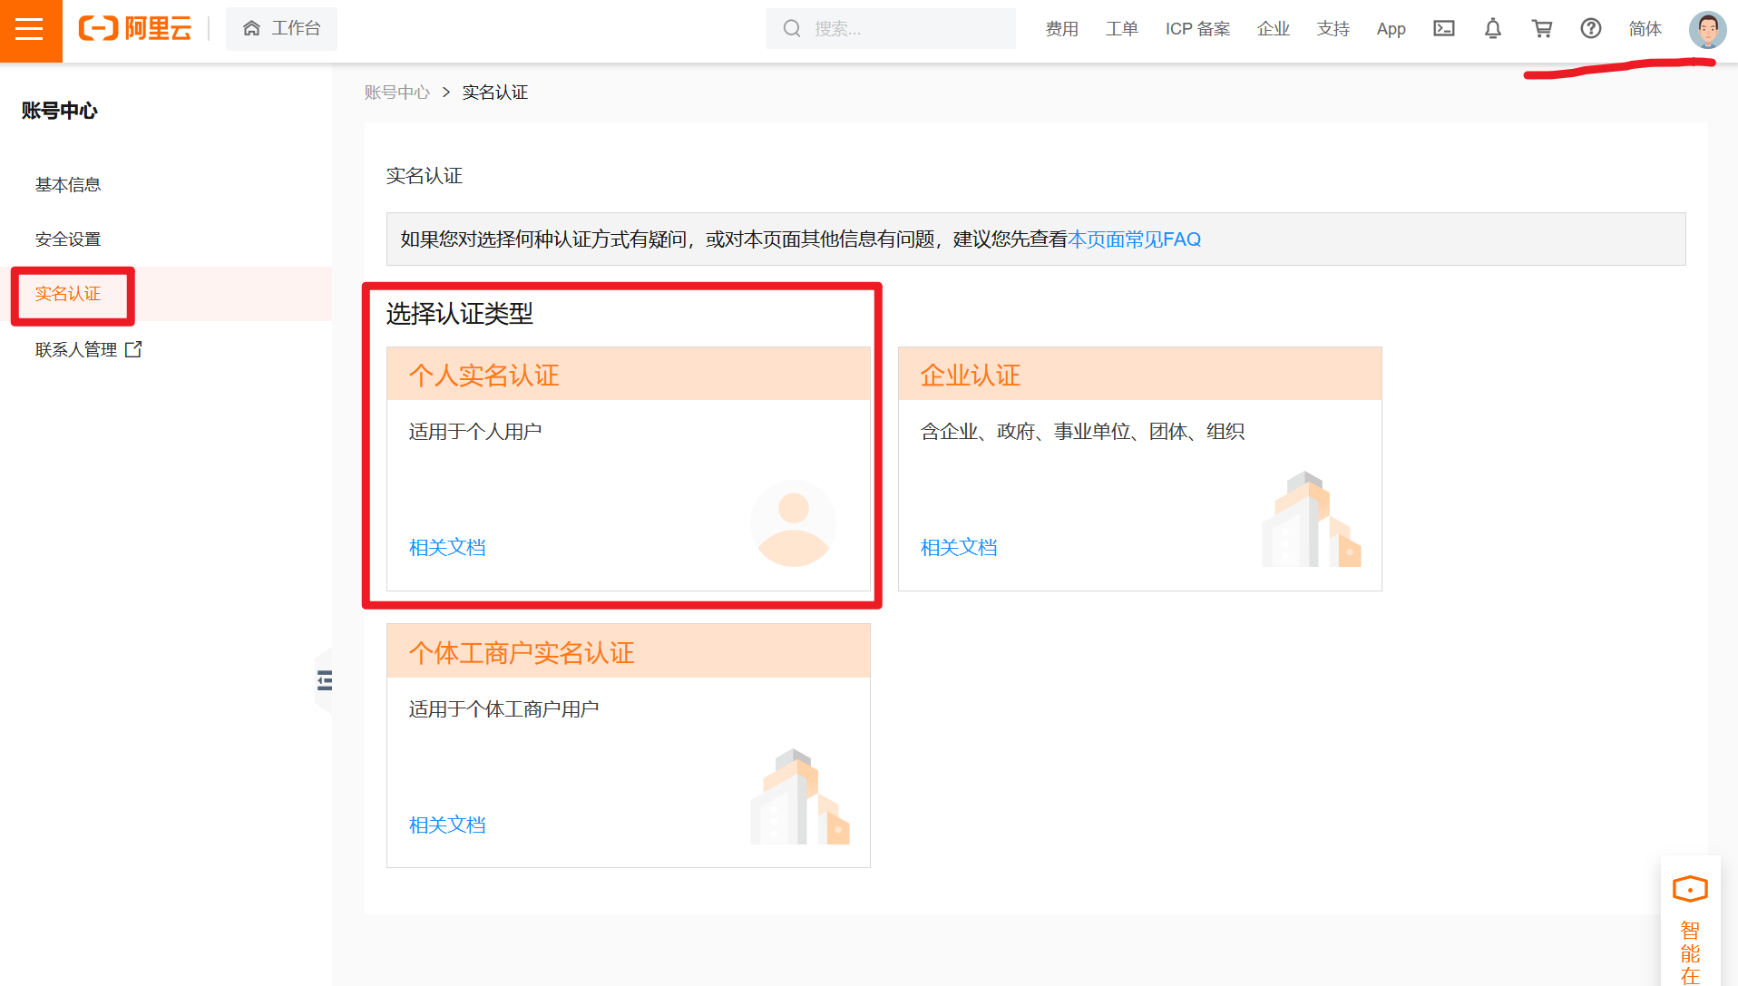Click the Alibaba Cloud logo
This screenshot has height=986, width=1738.
(x=136, y=29)
